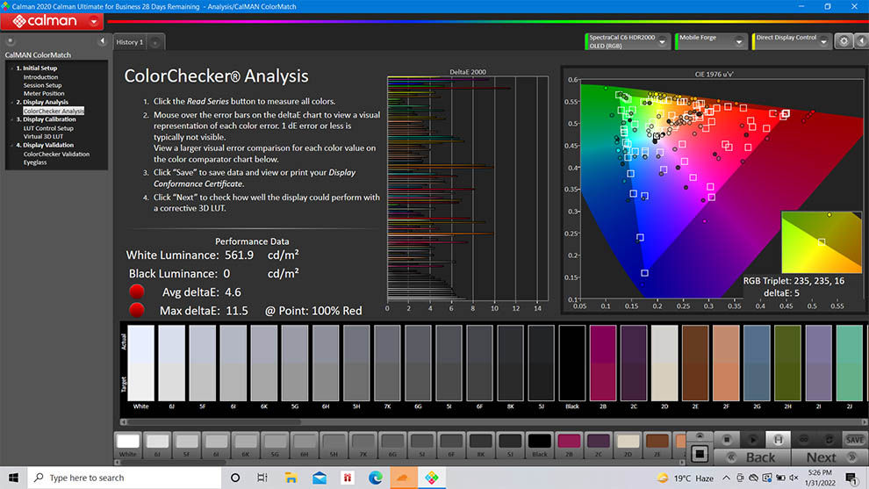Click right arrow of comparator scrollbar
869x489 pixels.
click(x=864, y=422)
